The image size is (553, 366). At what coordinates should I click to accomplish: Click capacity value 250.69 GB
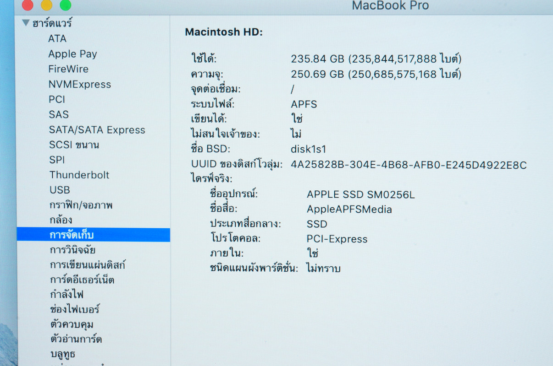tap(376, 74)
